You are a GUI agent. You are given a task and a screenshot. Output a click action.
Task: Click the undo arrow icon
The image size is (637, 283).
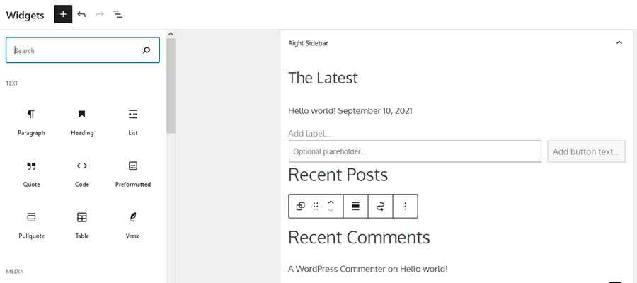click(x=81, y=14)
